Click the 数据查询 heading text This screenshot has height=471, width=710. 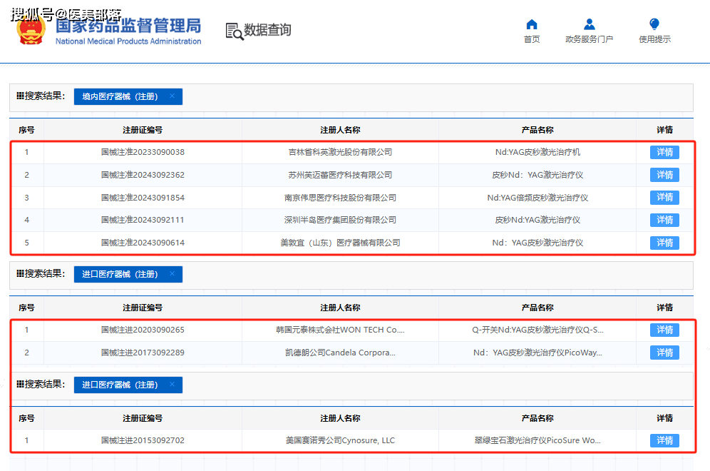(267, 30)
